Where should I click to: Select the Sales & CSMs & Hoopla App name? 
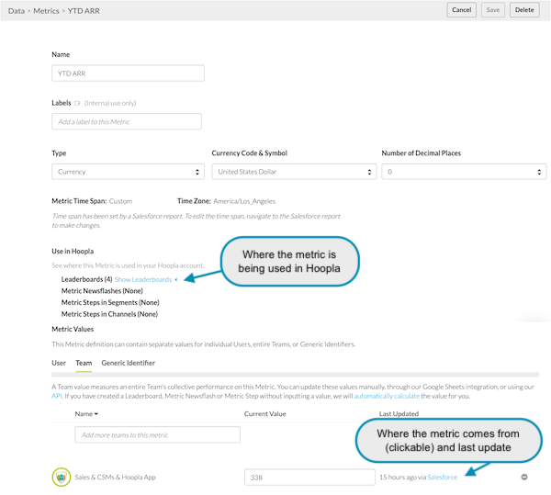115,477
